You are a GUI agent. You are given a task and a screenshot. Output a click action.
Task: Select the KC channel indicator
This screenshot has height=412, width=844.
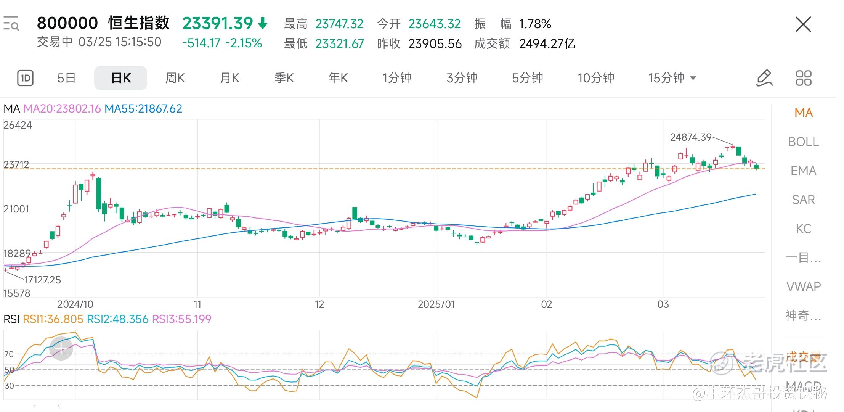point(803,229)
